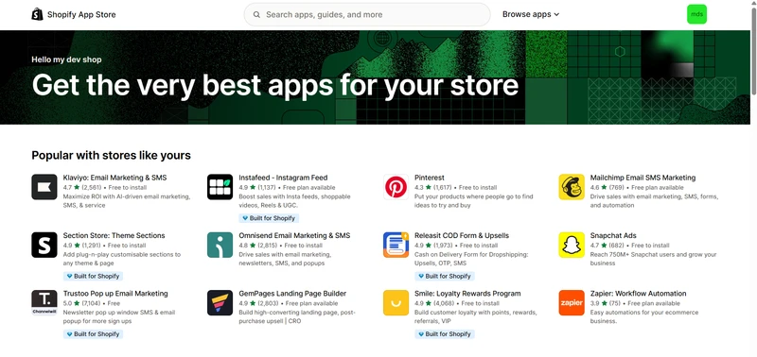
Task: Click the 'Hello my dev shop' banner text
Action: pos(66,59)
